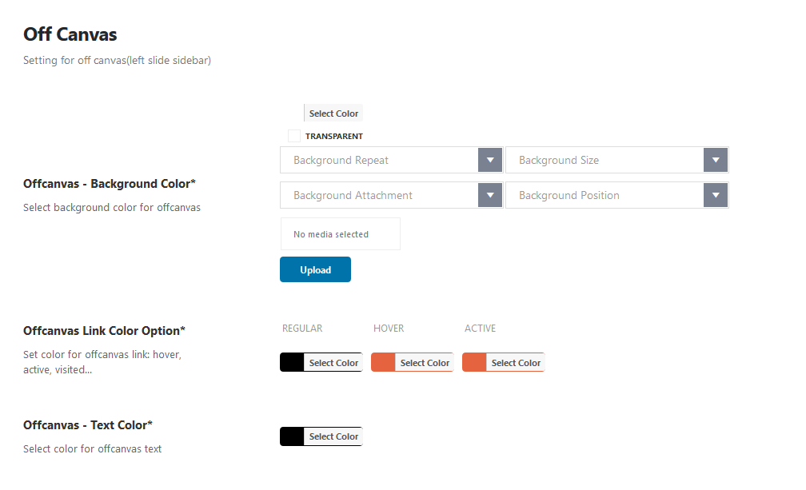Viewport: 806px width, 490px height.
Task: Click the No media selected box
Action: coord(340,234)
